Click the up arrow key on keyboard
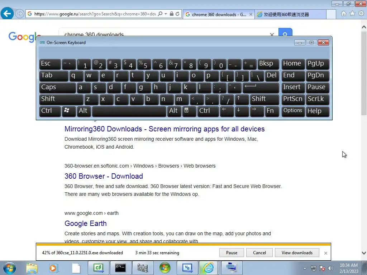Viewport: 367px width, 275px height. coord(242,100)
